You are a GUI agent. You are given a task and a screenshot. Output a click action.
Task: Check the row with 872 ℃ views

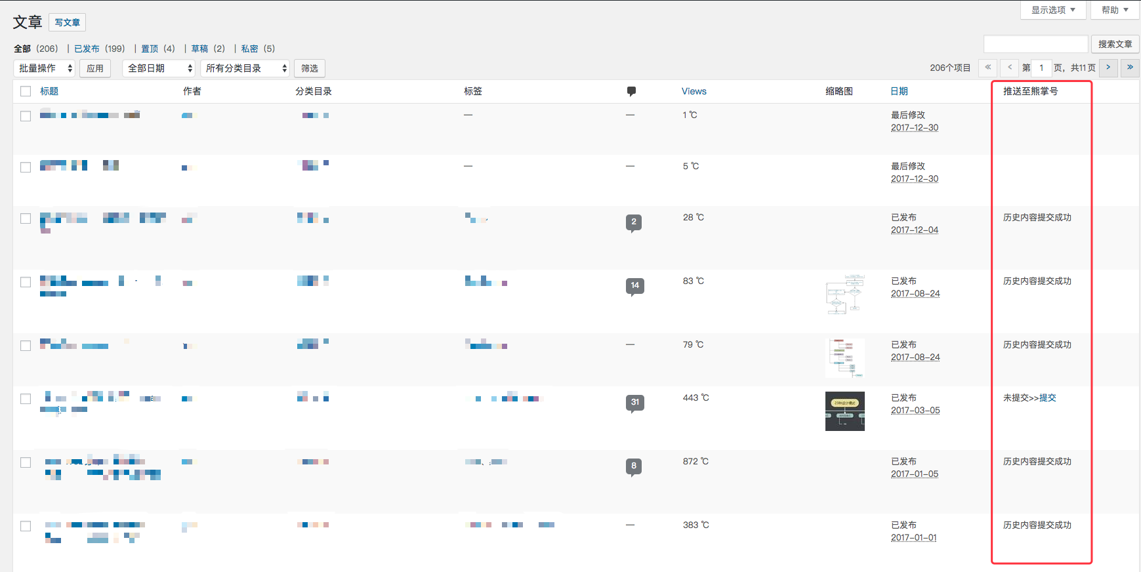pos(26,462)
